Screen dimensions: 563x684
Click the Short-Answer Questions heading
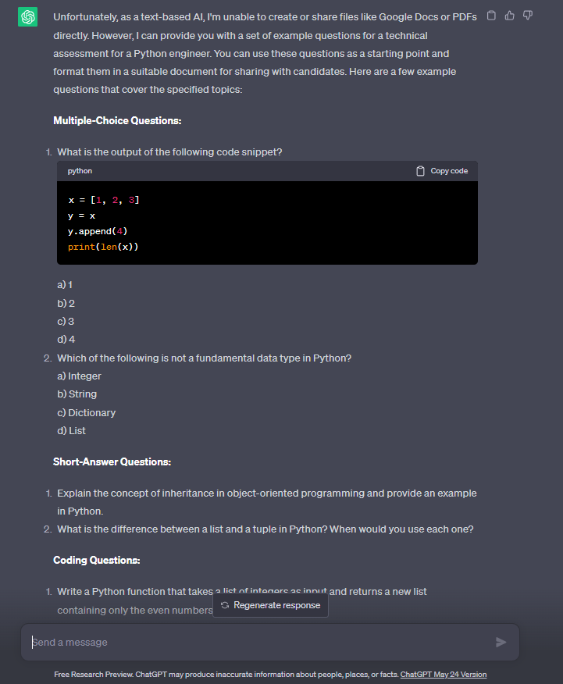pos(112,462)
